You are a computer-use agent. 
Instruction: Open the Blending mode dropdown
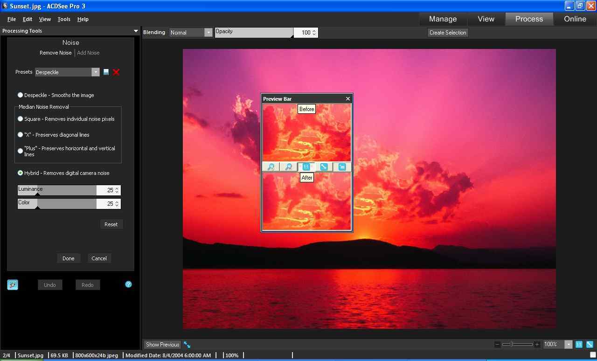[x=208, y=32]
